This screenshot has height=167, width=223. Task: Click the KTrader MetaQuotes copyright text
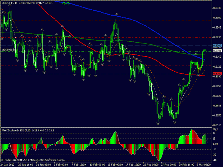point(33,160)
